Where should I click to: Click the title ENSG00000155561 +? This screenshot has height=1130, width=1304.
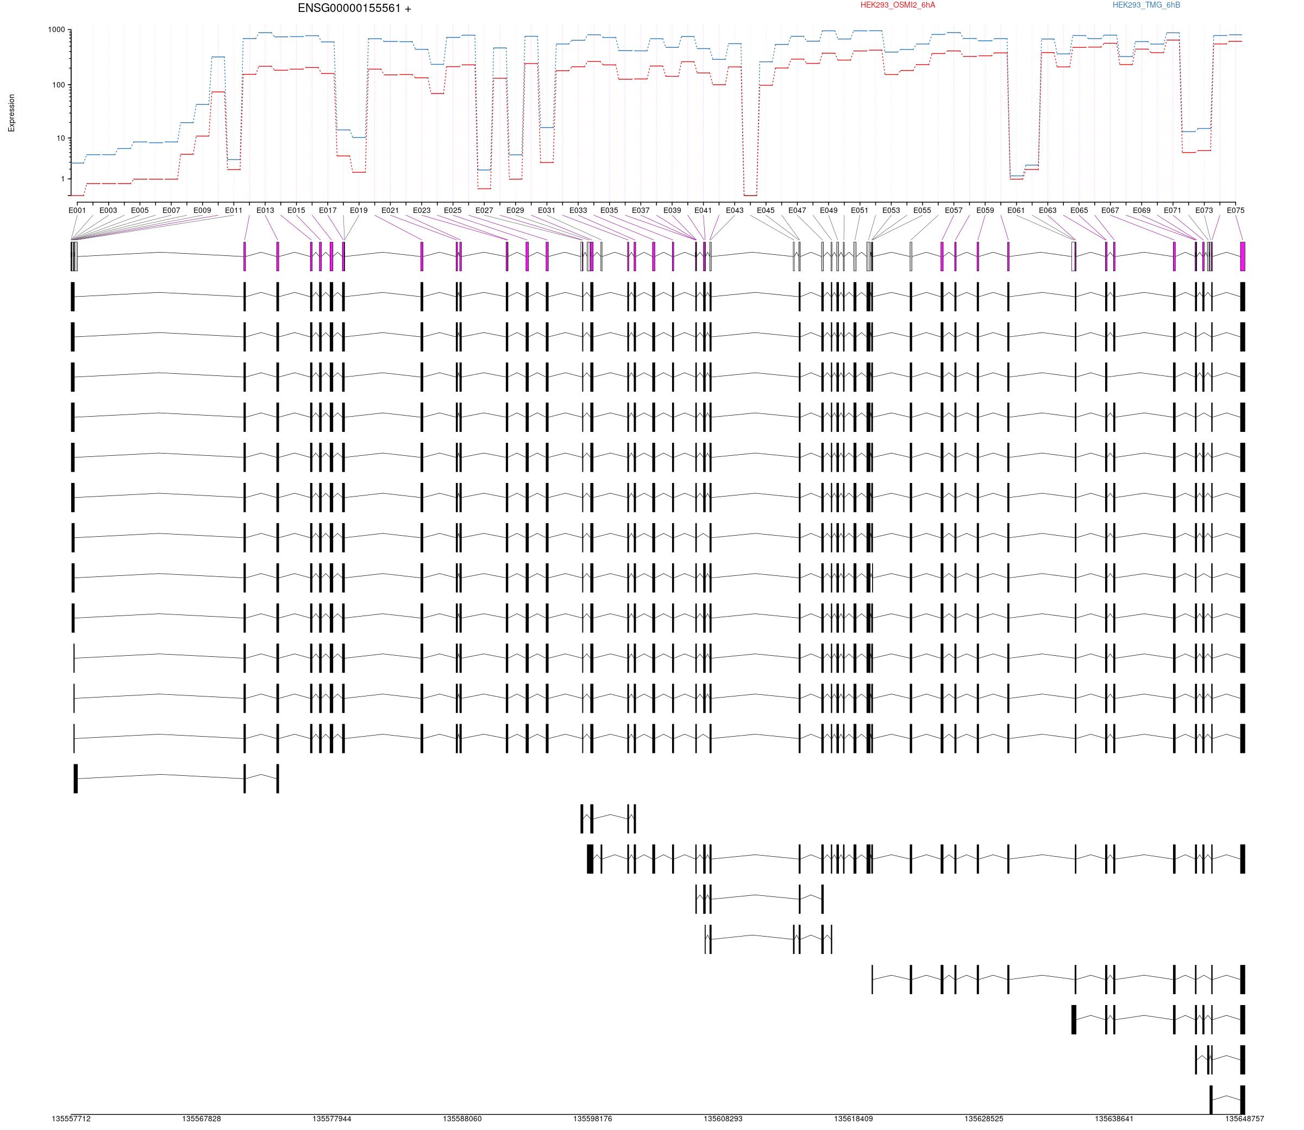[354, 9]
